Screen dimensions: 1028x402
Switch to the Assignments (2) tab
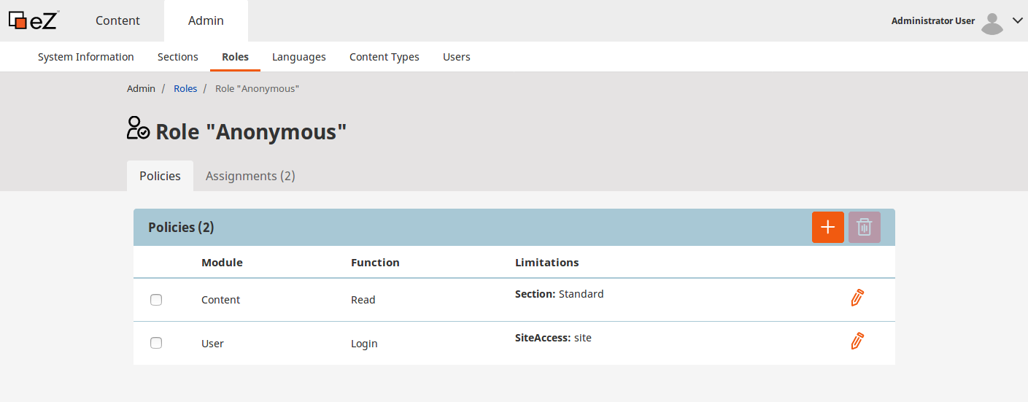250,176
